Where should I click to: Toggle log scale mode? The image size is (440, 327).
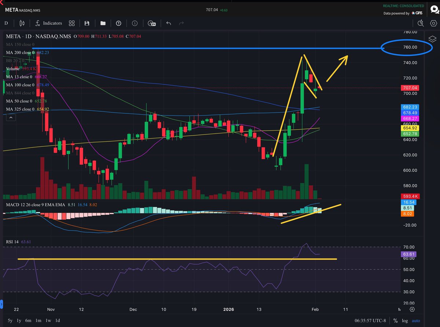[x=405, y=321]
